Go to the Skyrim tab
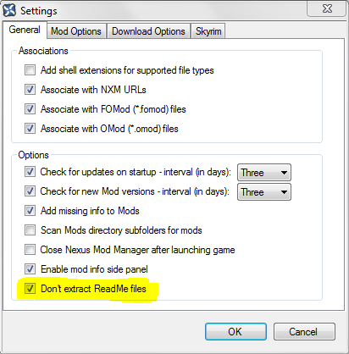The width and height of the screenshot is (349, 354). [x=208, y=31]
